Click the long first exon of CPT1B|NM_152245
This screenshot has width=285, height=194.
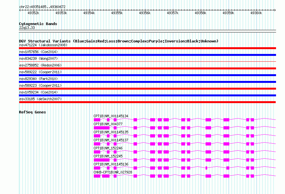click(x=102, y=160)
